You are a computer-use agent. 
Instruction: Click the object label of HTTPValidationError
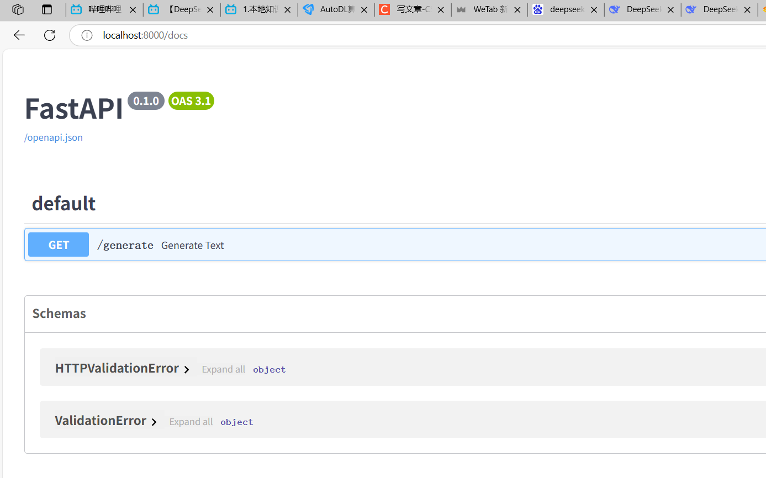point(270,370)
